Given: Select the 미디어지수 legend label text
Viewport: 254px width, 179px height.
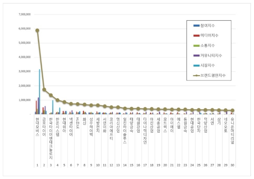Looking at the screenshot, I should pyautogui.click(x=209, y=35).
